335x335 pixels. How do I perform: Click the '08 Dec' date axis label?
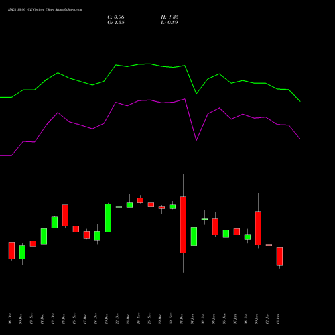[10, 319]
